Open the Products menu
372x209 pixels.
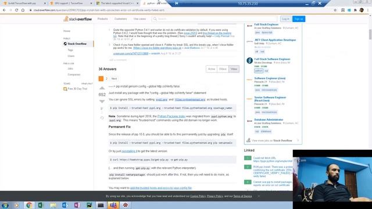(x=102, y=19)
